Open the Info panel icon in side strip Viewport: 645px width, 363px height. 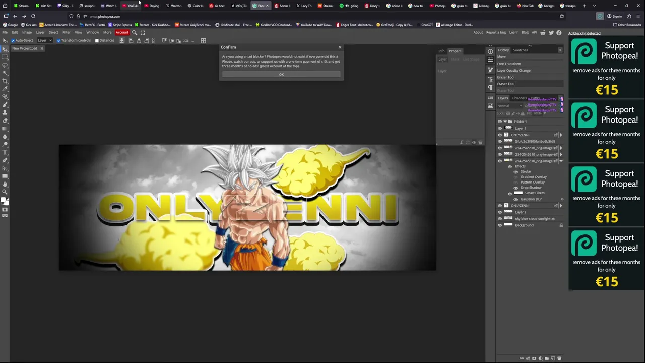(x=490, y=51)
